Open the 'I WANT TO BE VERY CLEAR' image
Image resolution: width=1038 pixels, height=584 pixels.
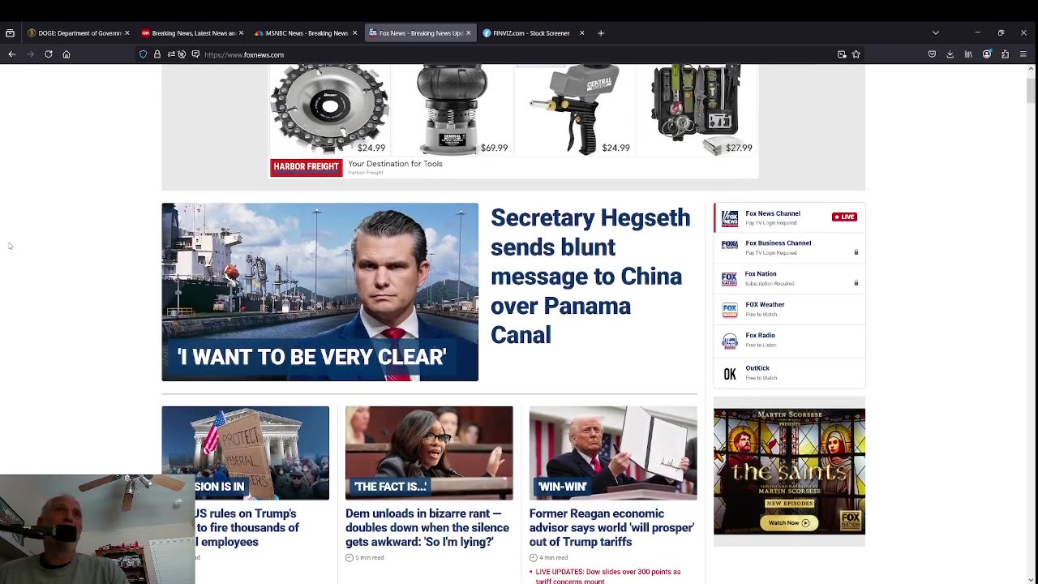320,292
